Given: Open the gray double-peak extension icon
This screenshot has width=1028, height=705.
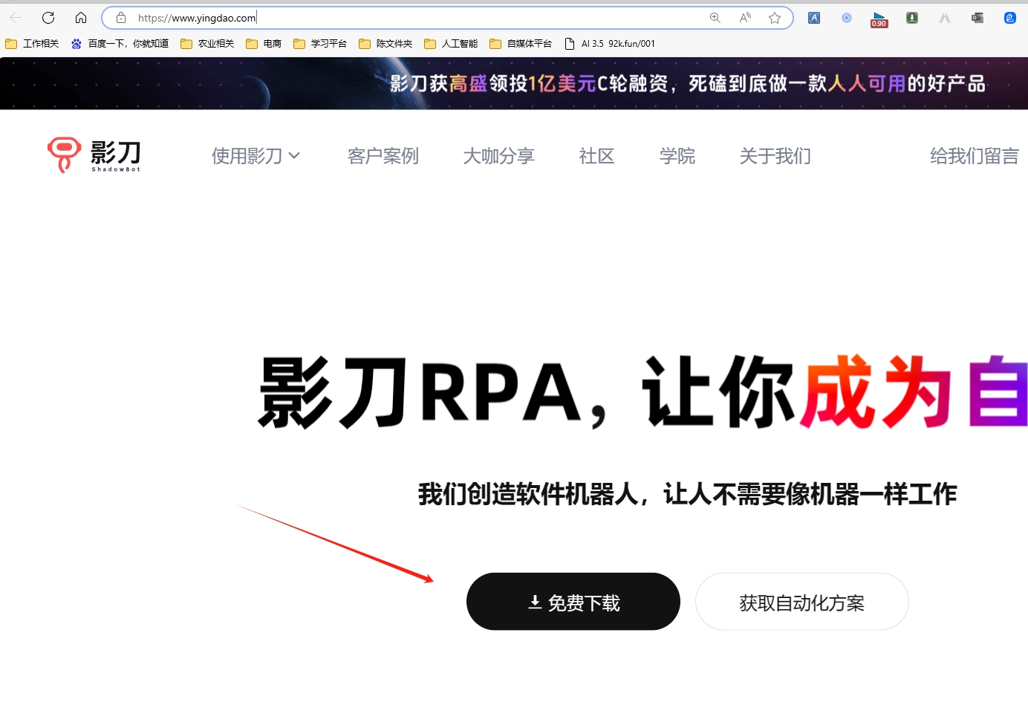Looking at the screenshot, I should (945, 18).
